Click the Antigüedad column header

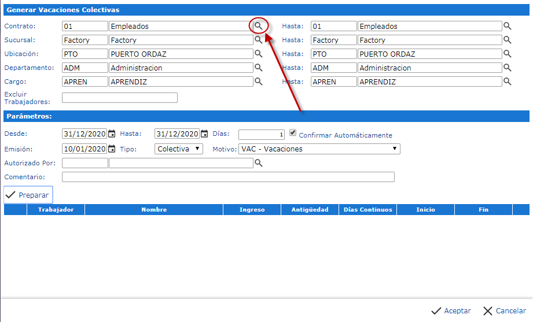[x=310, y=210]
